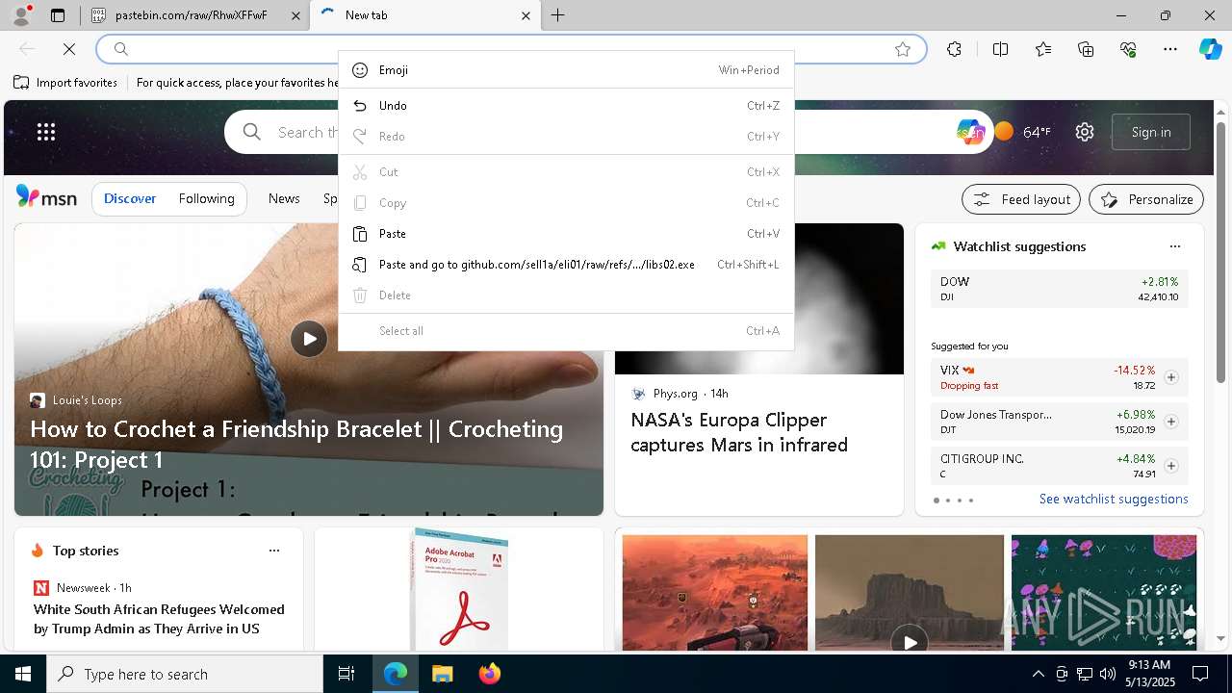Viewport: 1232px width, 693px height.
Task: Open the Browser essentials icon
Action: 1128,49
